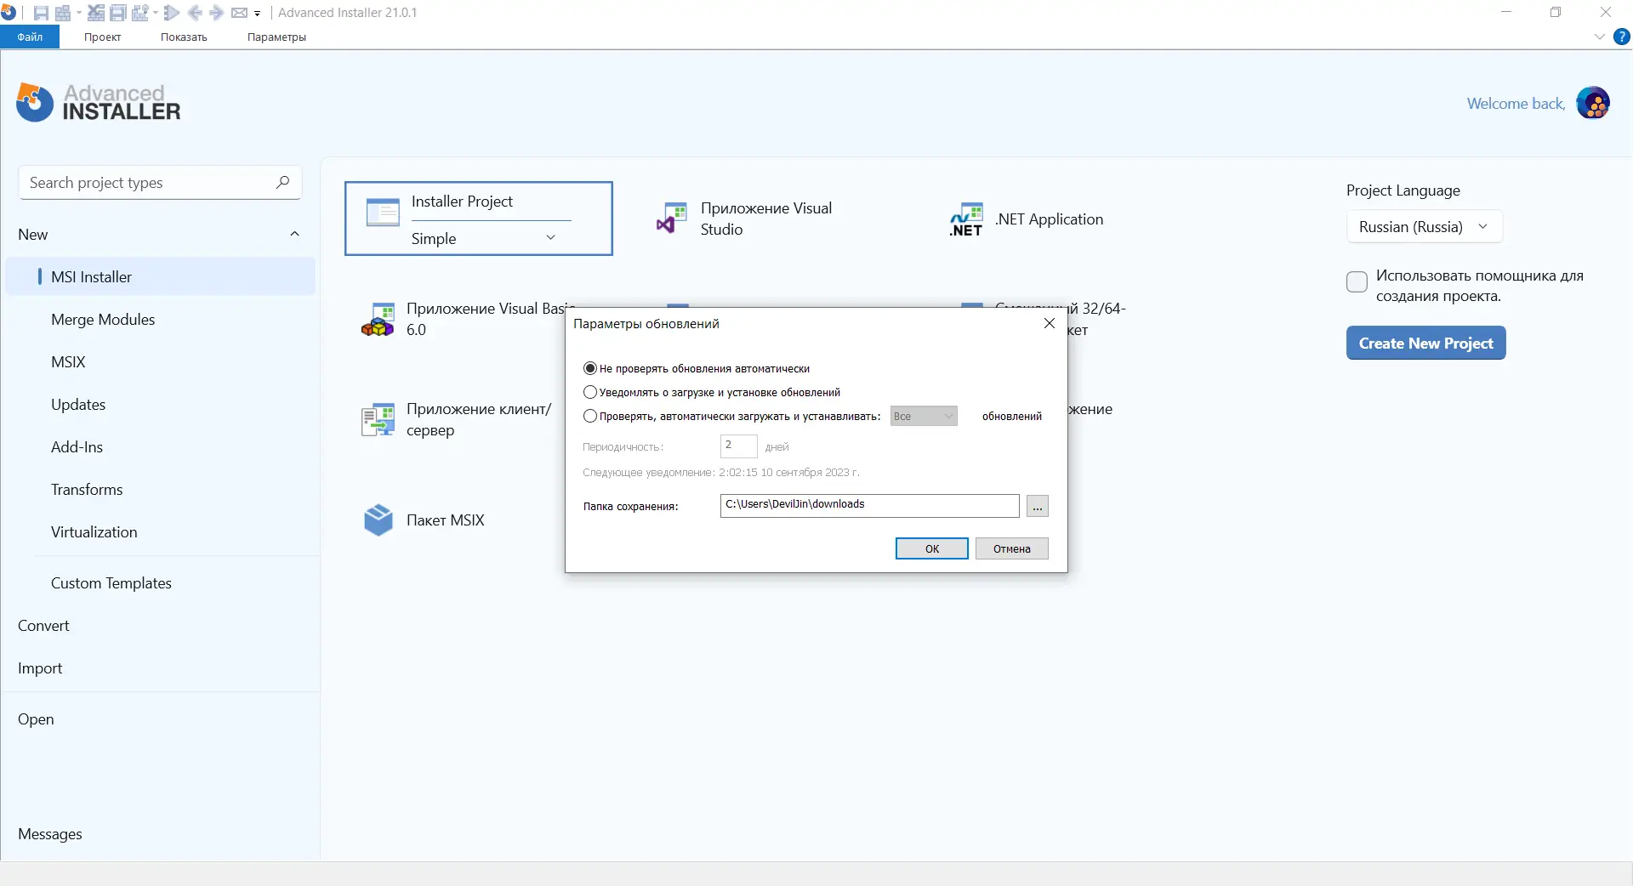Click the search magnifier icon
Viewport: 1633px width, 886px height.
(283, 182)
